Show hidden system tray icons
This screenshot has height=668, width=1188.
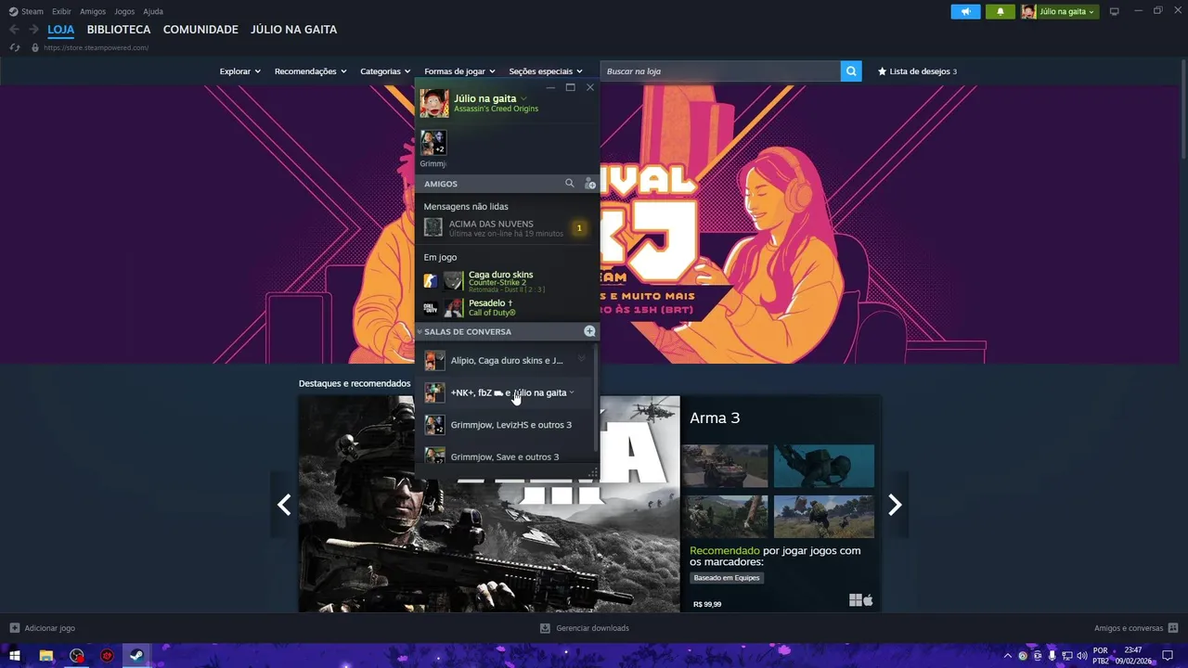[1008, 656]
